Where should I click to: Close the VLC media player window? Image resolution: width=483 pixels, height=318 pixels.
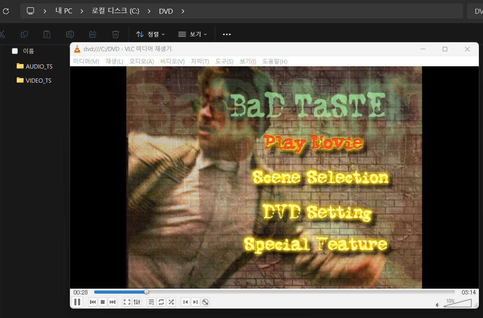click(467, 49)
